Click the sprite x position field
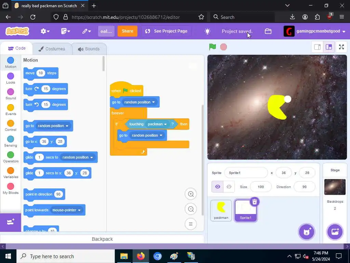 coord(283,173)
